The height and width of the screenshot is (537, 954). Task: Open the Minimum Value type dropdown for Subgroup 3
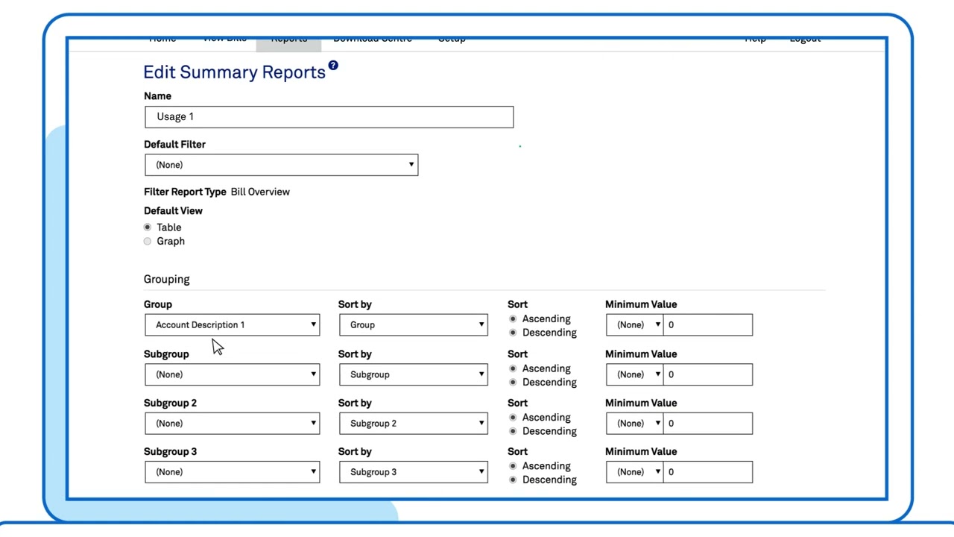[634, 472]
